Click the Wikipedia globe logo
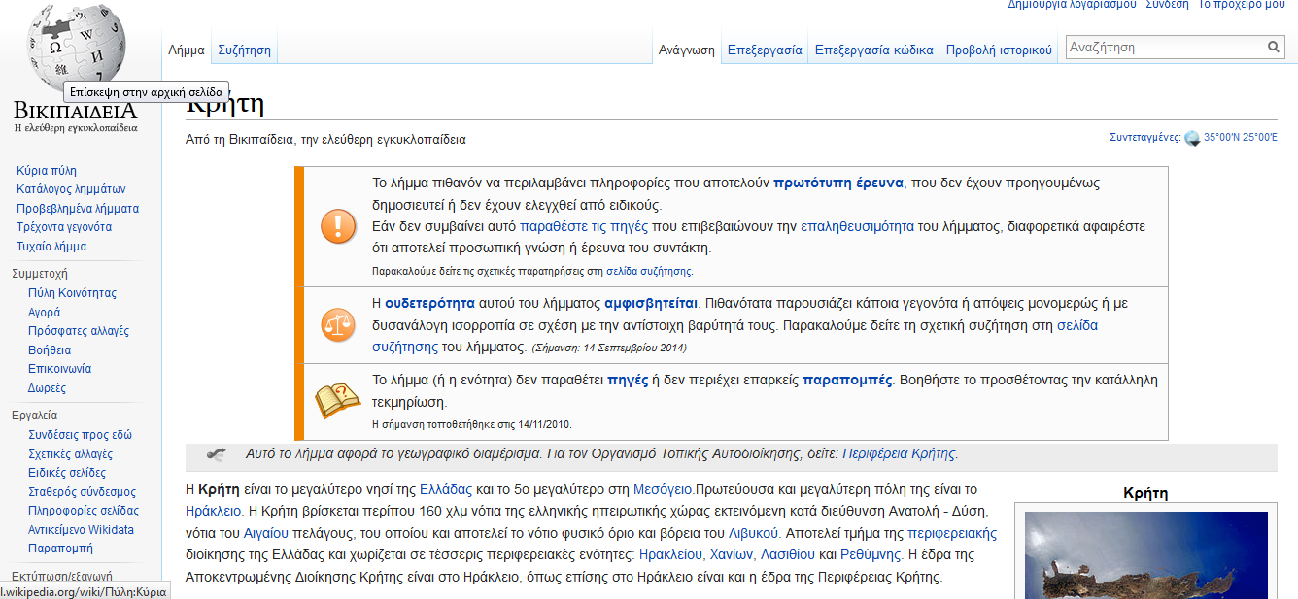The width and height of the screenshot is (1298, 599). (x=76, y=45)
